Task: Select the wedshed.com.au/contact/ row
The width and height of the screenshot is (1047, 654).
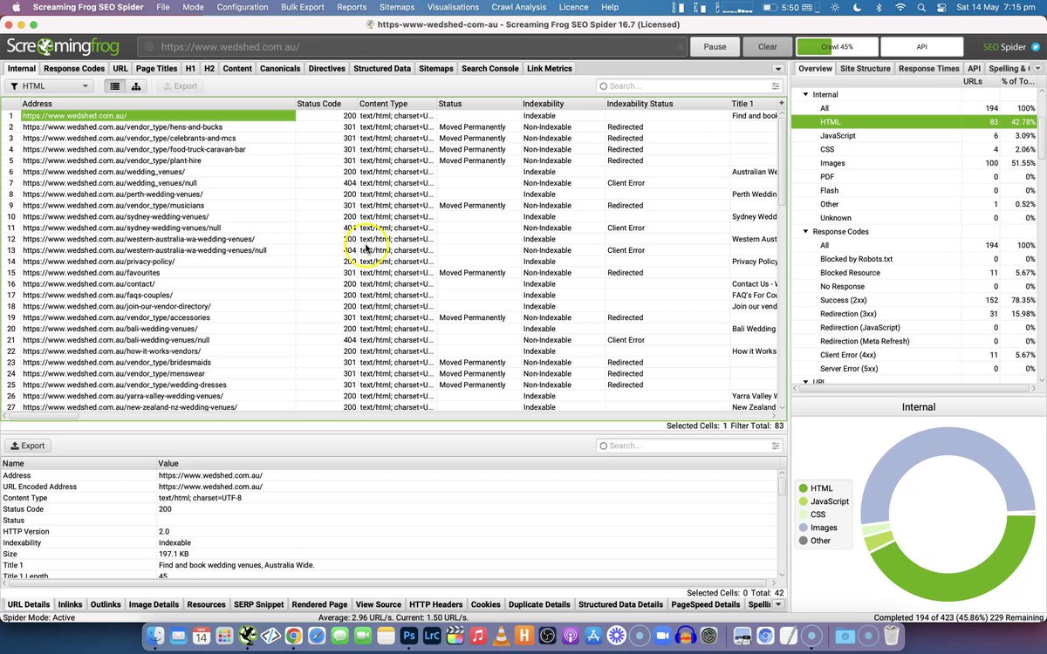Action: [x=390, y=284]
